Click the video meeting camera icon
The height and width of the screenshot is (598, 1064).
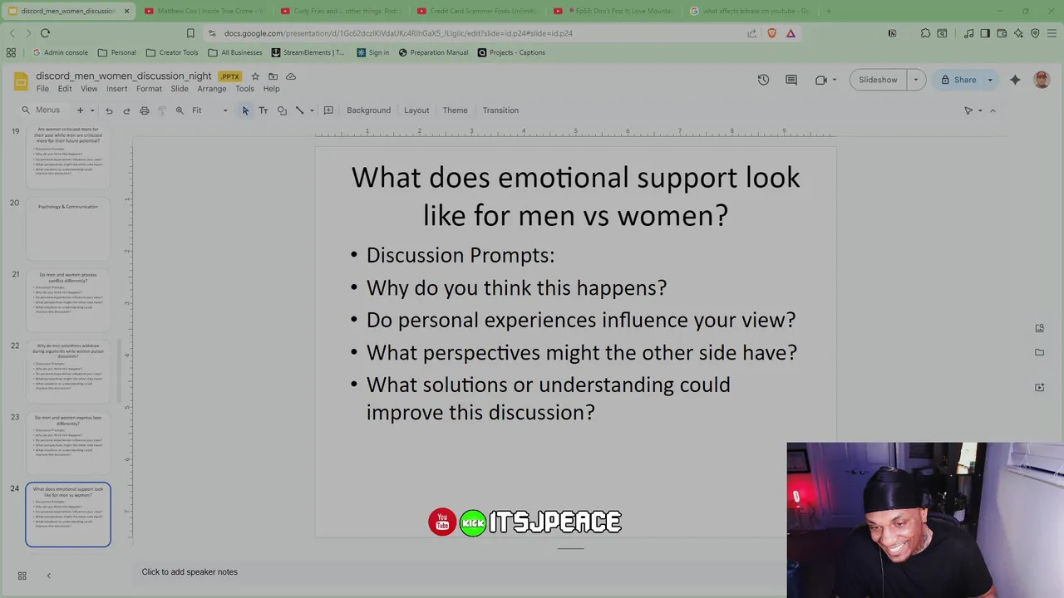point(821,80)
